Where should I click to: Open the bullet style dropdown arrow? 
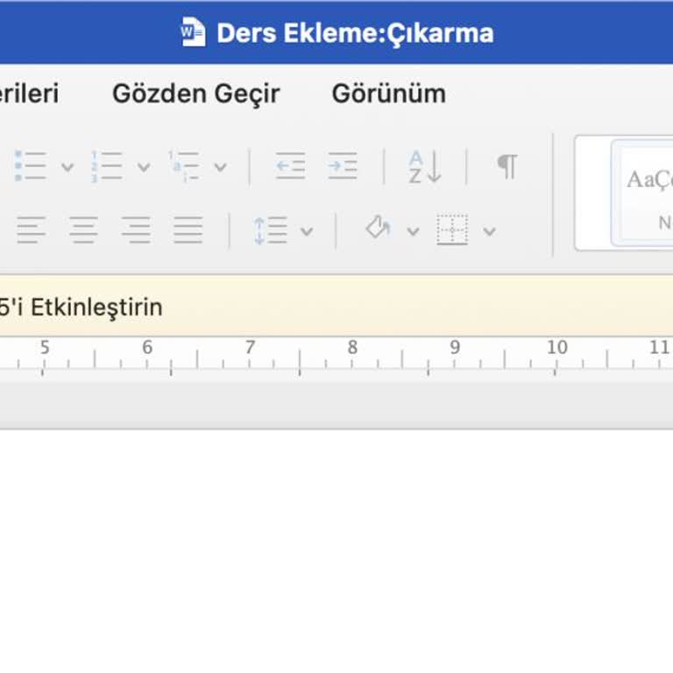tap(67, 167)
